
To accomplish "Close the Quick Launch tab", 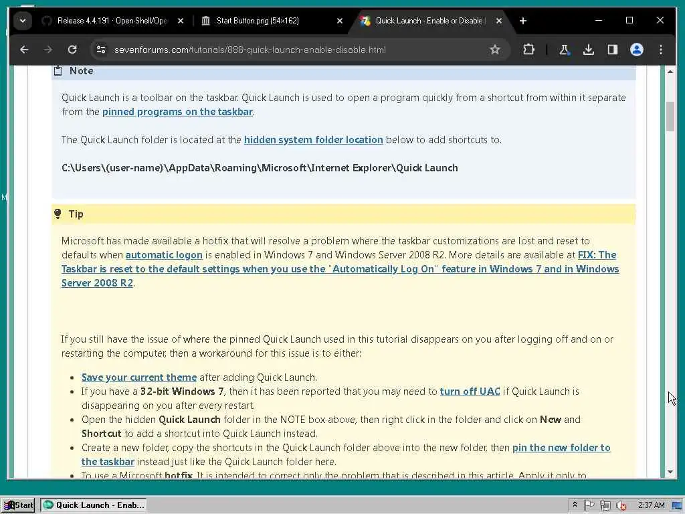I will (x=499, y=21).
